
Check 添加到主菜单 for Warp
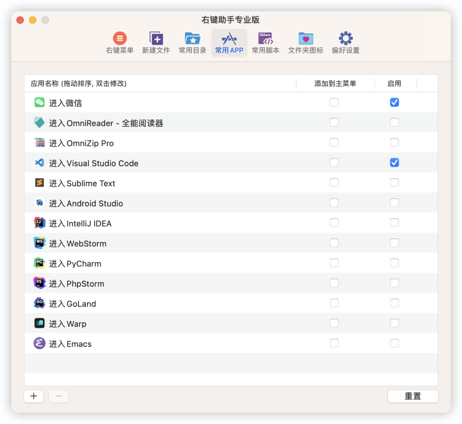[x=334, y=323]
